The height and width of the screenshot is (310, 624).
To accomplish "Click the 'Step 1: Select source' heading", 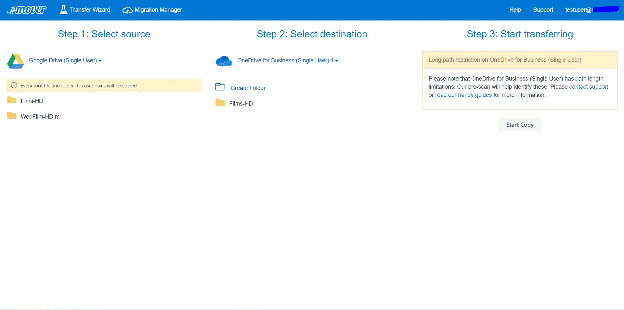I will 104,34.
